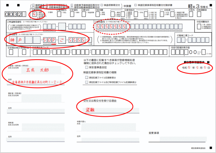216x153 pixels.
Task: Click the large kana box in 希望車両番号
Action: (62, 26)
